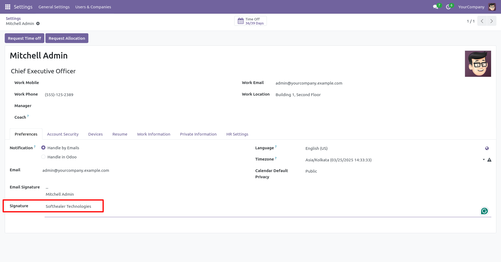
Task: Switch to the HR Settings tab
Action: [237, 134]
